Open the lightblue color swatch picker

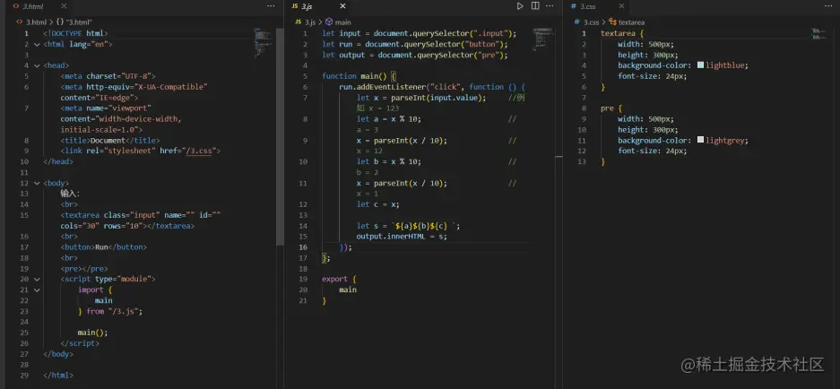[x=700, y=65]
